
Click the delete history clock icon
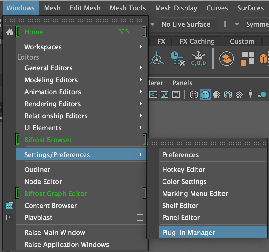[x=178, y=59]
